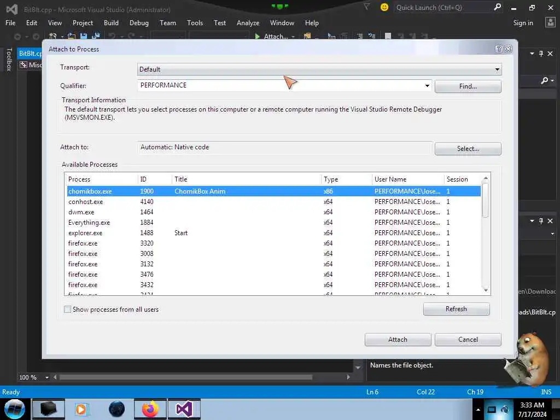
Task: Click the Quick Launch input field
Action: [x=443, y=7]
